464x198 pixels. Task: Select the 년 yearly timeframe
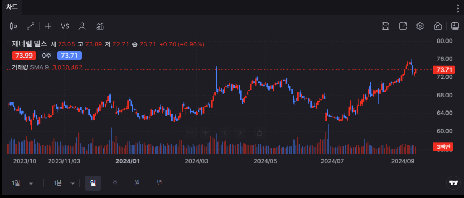click(159, 183)
